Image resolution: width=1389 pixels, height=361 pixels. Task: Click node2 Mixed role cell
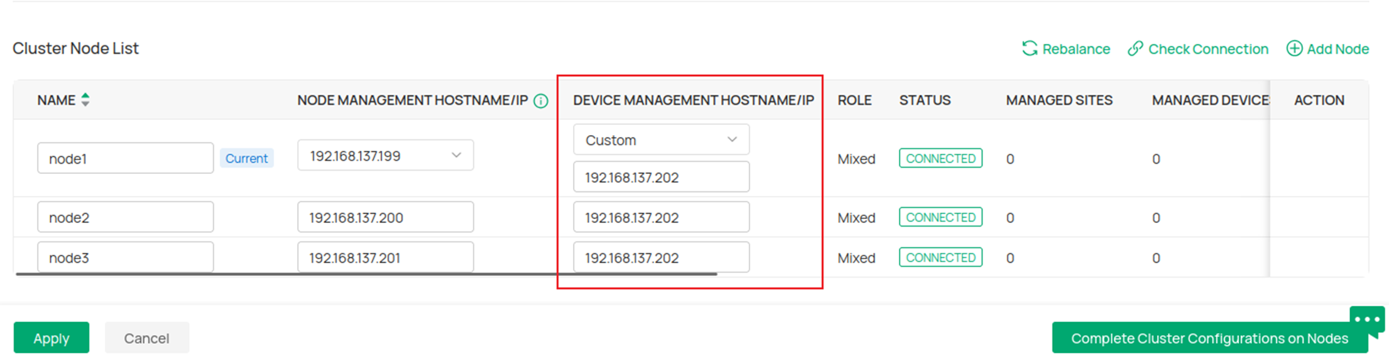pos(856,218)
